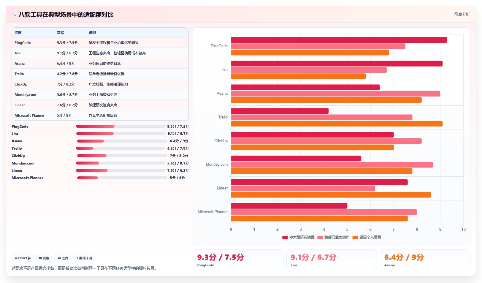The image size is (482, 283).
Task: Click the Linear description 敏捷研发速度突出
Action: click(x=103, y=105)
